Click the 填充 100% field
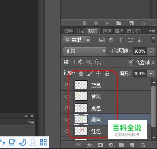Viewport: 157px width, 149px height. pyautogui.click(x=140, y=74)
